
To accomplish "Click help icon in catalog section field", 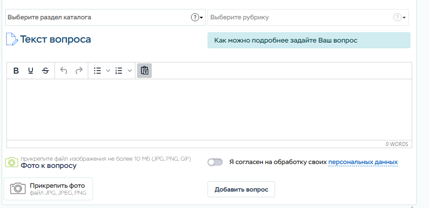I will tap(195, 18).
